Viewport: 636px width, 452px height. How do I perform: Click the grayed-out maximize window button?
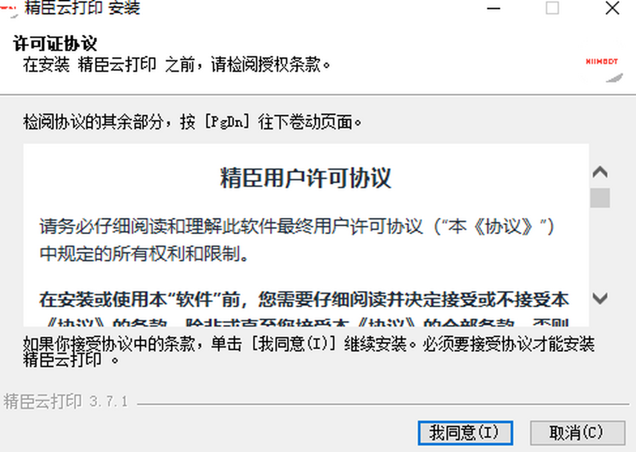click(x=552, y=8)
